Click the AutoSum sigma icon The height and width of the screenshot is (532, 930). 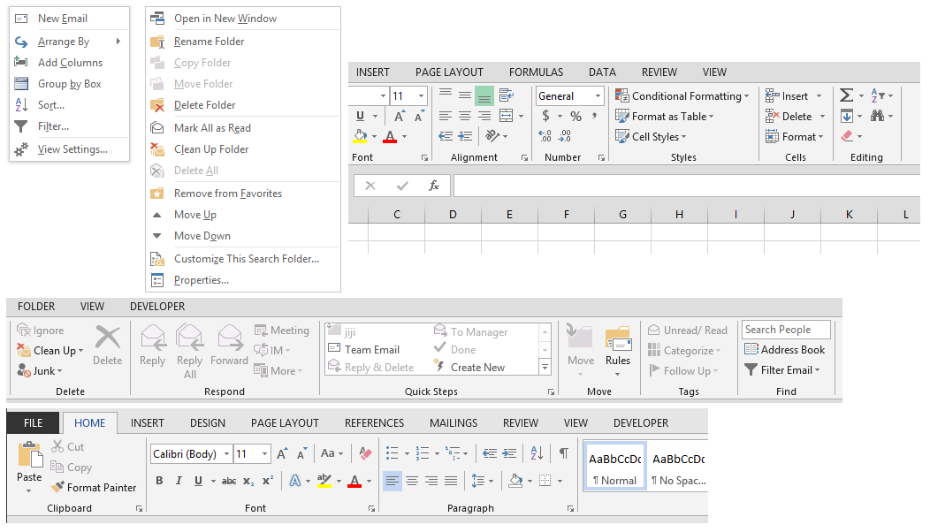click(x=846, y=95)
